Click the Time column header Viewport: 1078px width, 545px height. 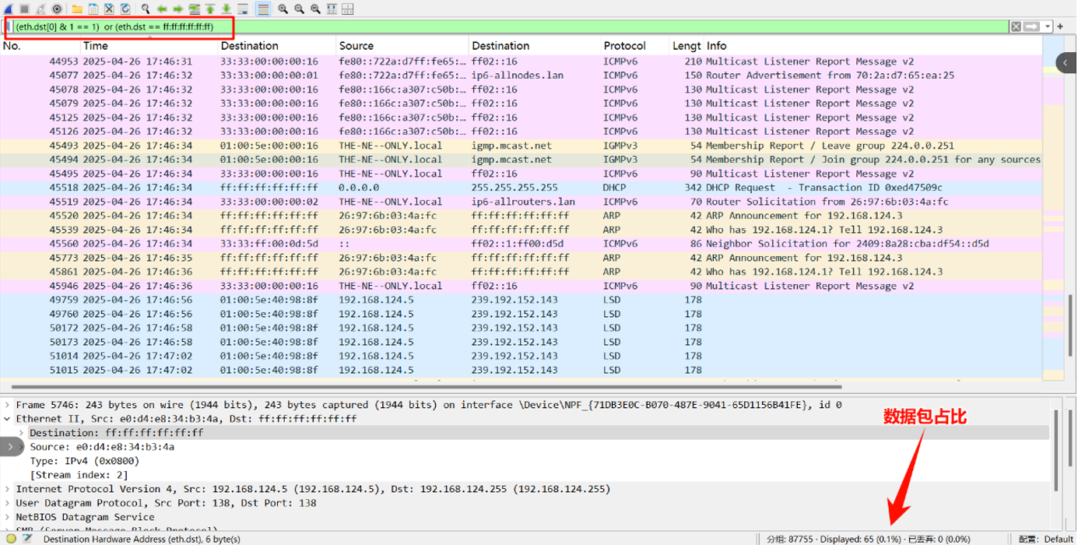coord(96,46)
